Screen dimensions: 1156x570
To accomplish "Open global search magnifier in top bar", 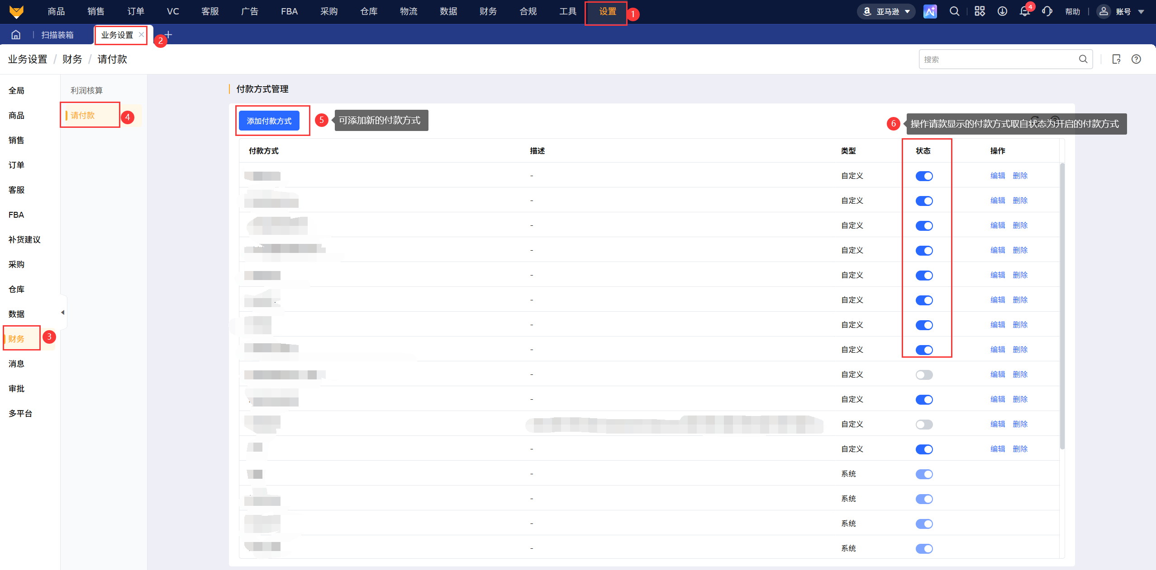I will click(x=954, y=11).
